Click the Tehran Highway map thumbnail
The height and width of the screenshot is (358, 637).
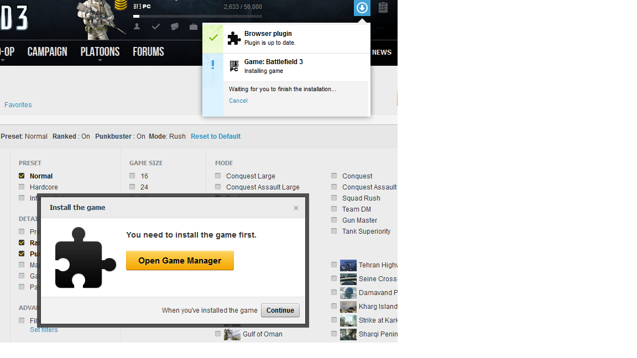348,265
